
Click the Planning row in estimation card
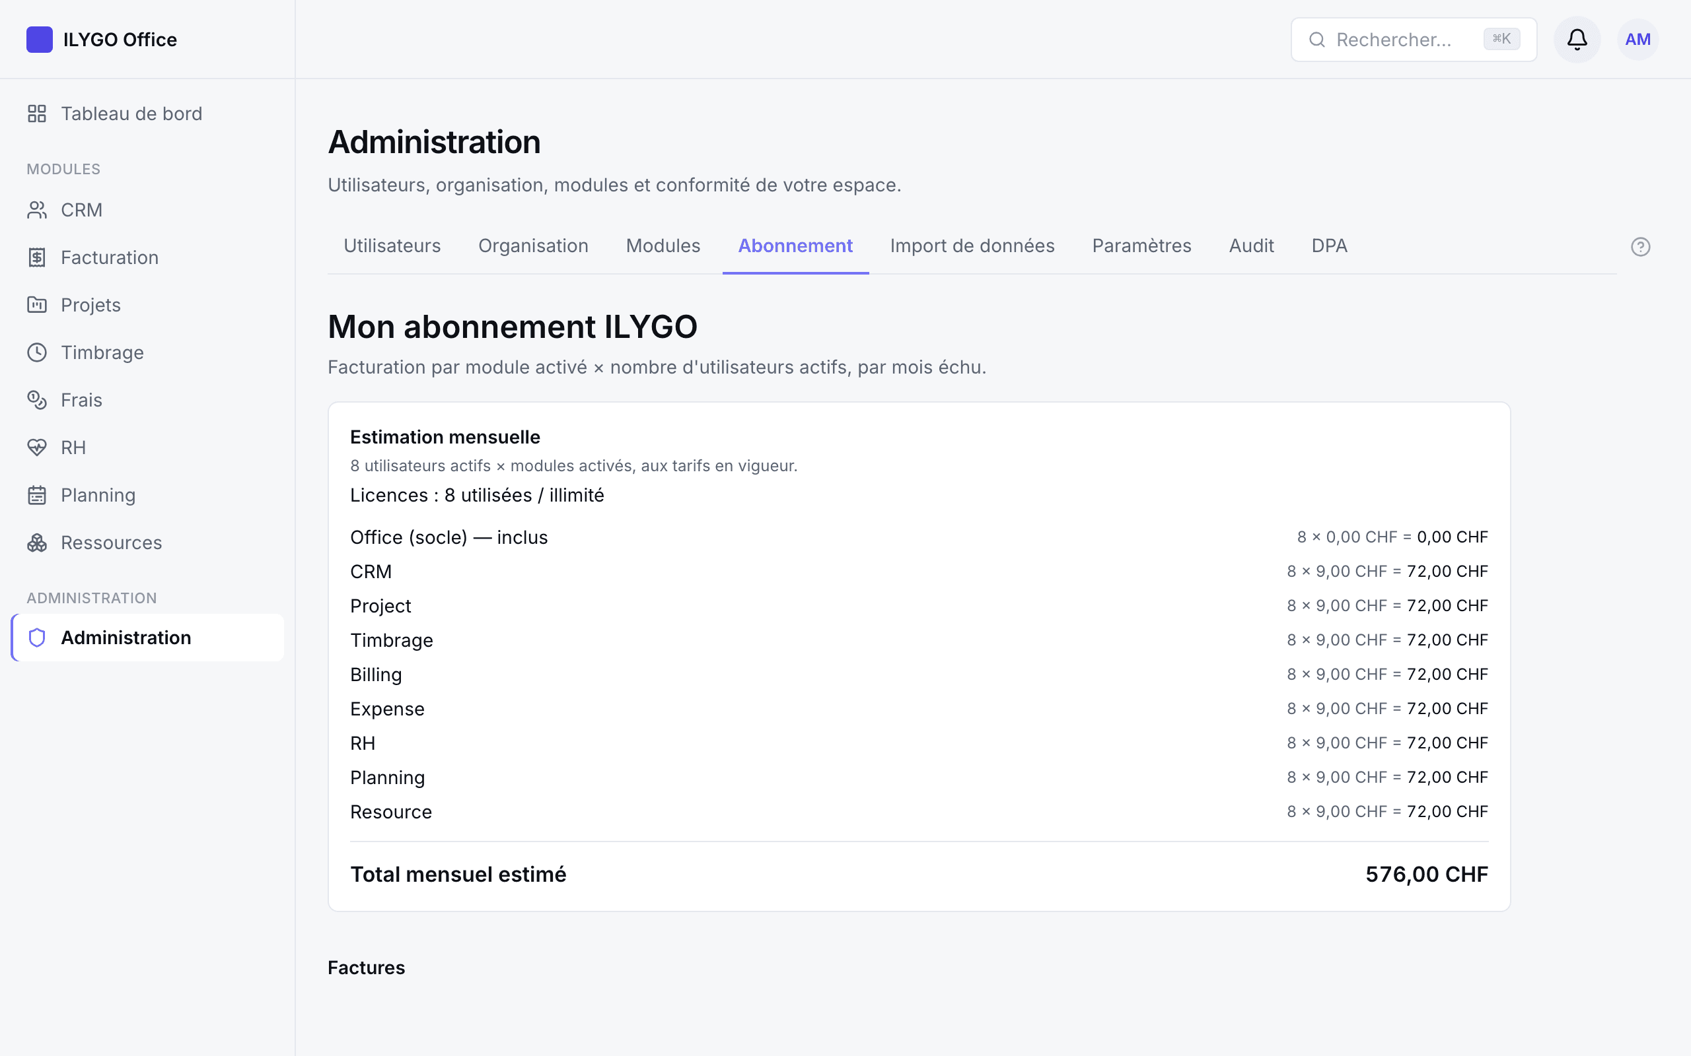click(919, 777)
